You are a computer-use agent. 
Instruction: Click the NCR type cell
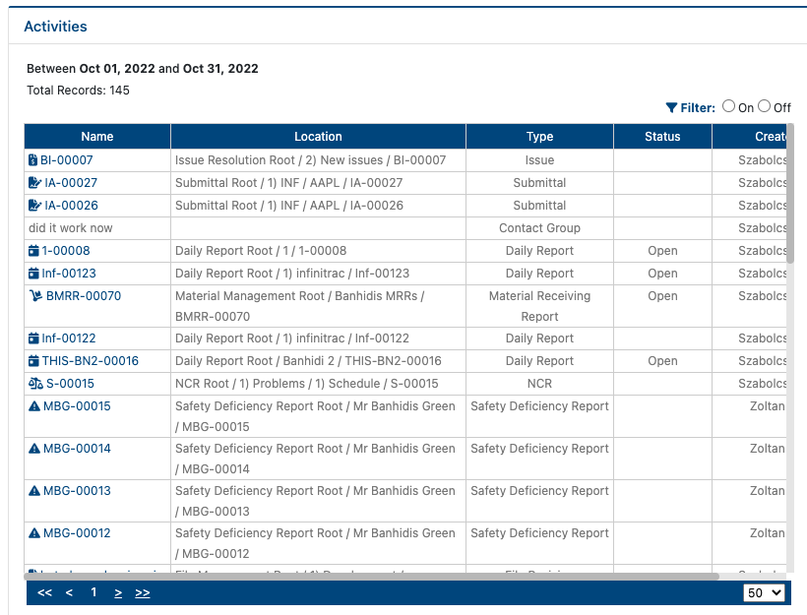click(x=539, y=384)
